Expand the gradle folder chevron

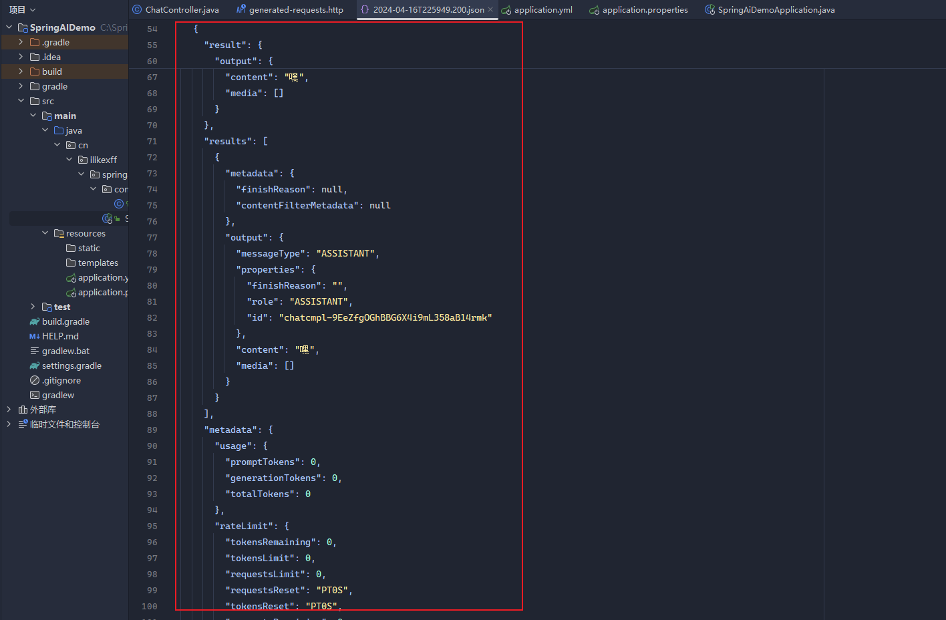[21, 86]
